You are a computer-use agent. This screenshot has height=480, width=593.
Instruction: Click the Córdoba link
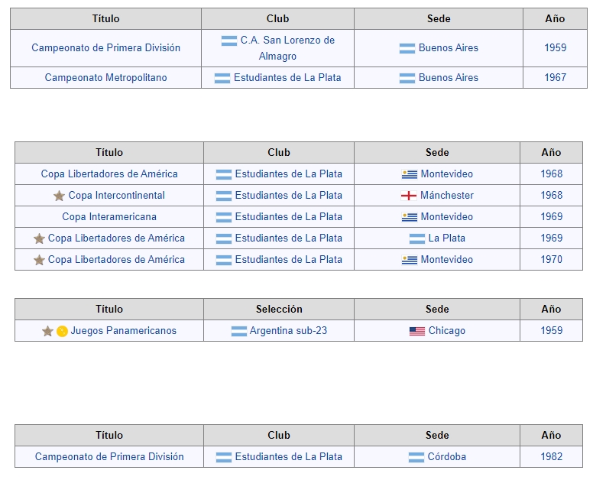(446, 456)
